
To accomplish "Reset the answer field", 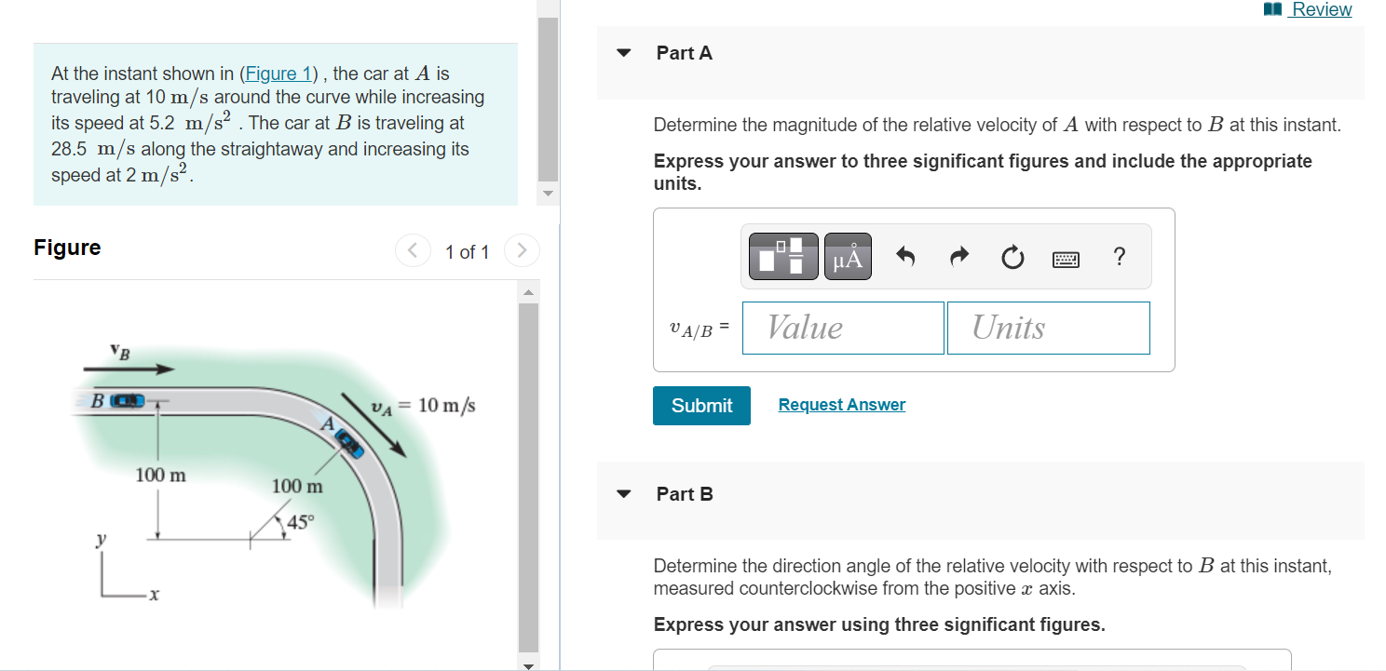I will click(x=1012, y=257).
